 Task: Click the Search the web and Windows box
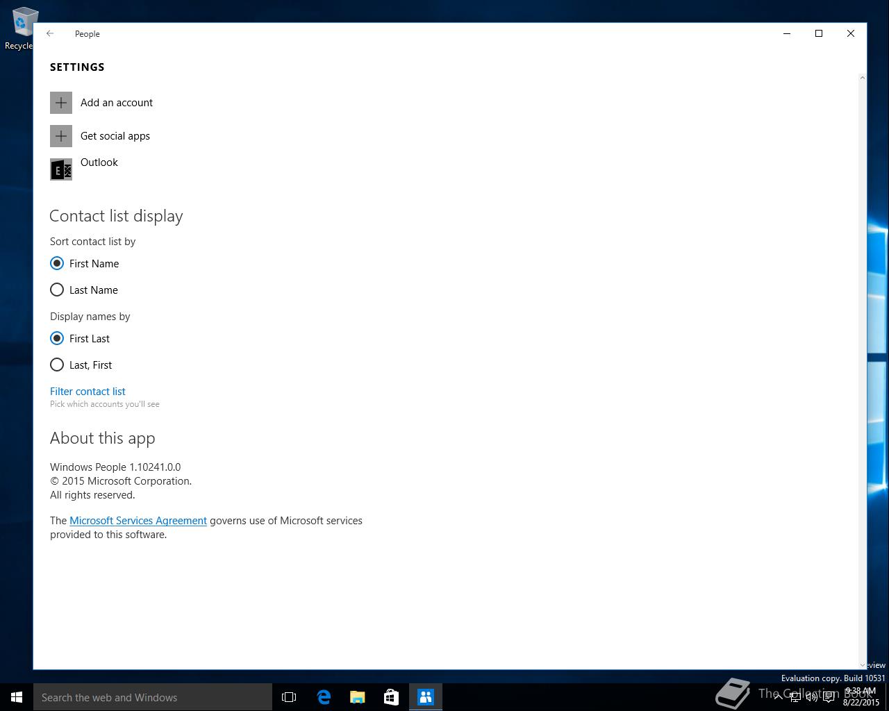[153, 697]
